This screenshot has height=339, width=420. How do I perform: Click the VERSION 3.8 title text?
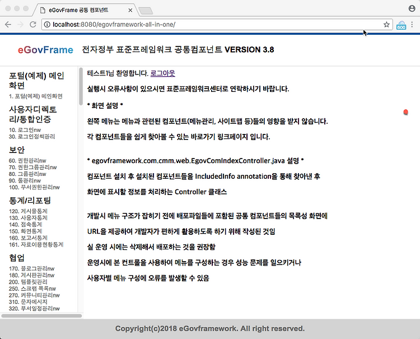[249, 50]
